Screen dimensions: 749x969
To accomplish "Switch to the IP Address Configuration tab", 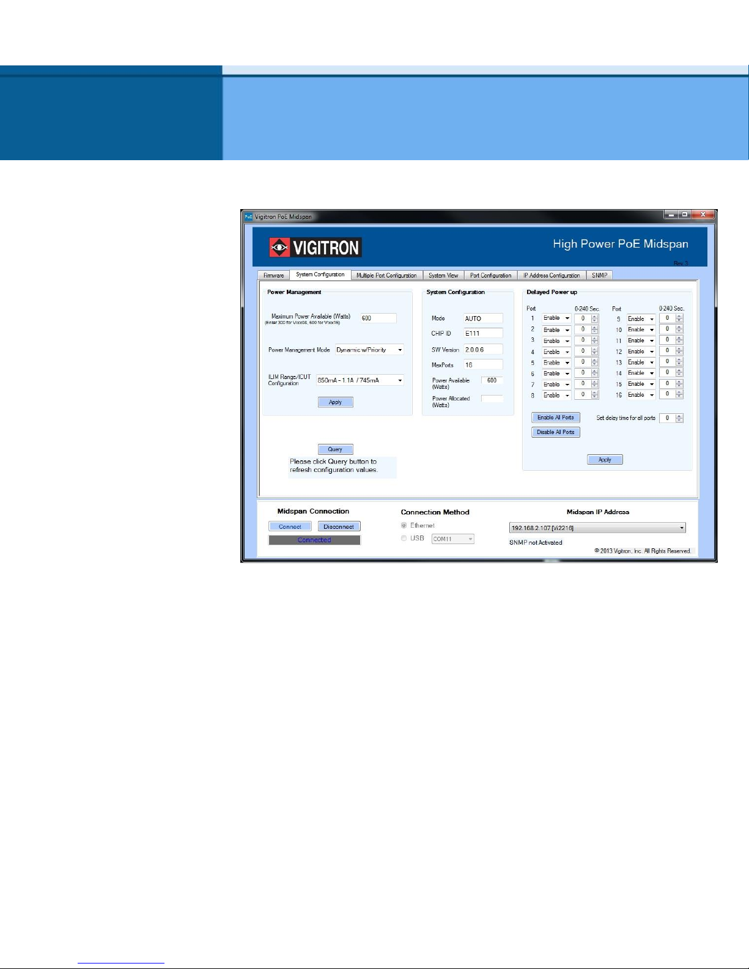I will [552, 276].
